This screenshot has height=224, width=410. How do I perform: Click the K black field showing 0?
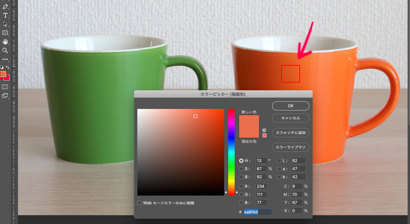click(296, 211)
